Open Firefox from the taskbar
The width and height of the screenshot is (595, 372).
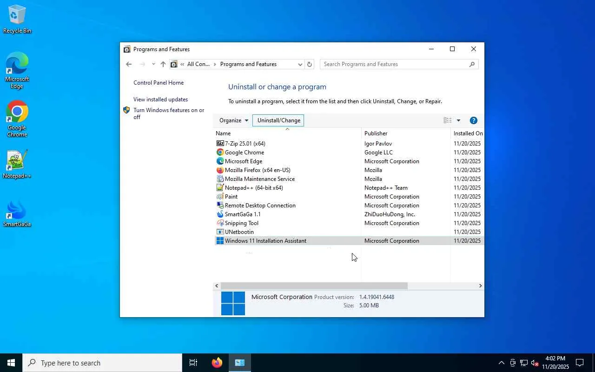pyautogui.click(x=217, y=363)
